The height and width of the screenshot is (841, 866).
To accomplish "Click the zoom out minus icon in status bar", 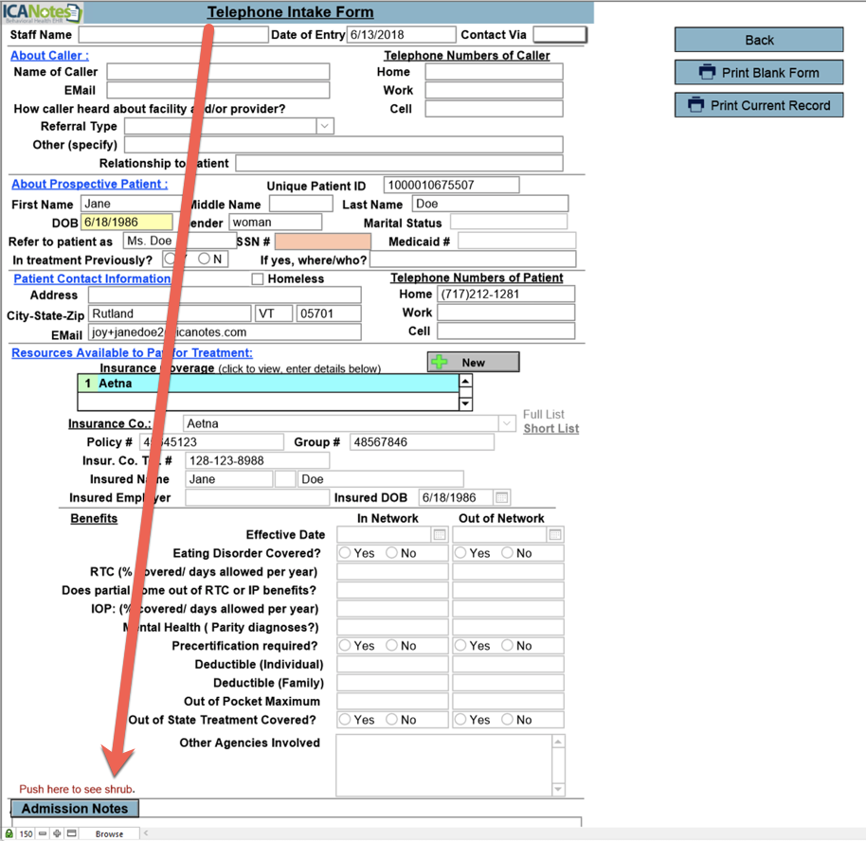I will coord(43,834).
